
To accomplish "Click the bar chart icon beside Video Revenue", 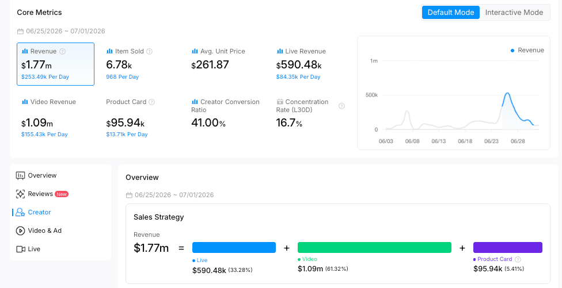I will [25, 102].
